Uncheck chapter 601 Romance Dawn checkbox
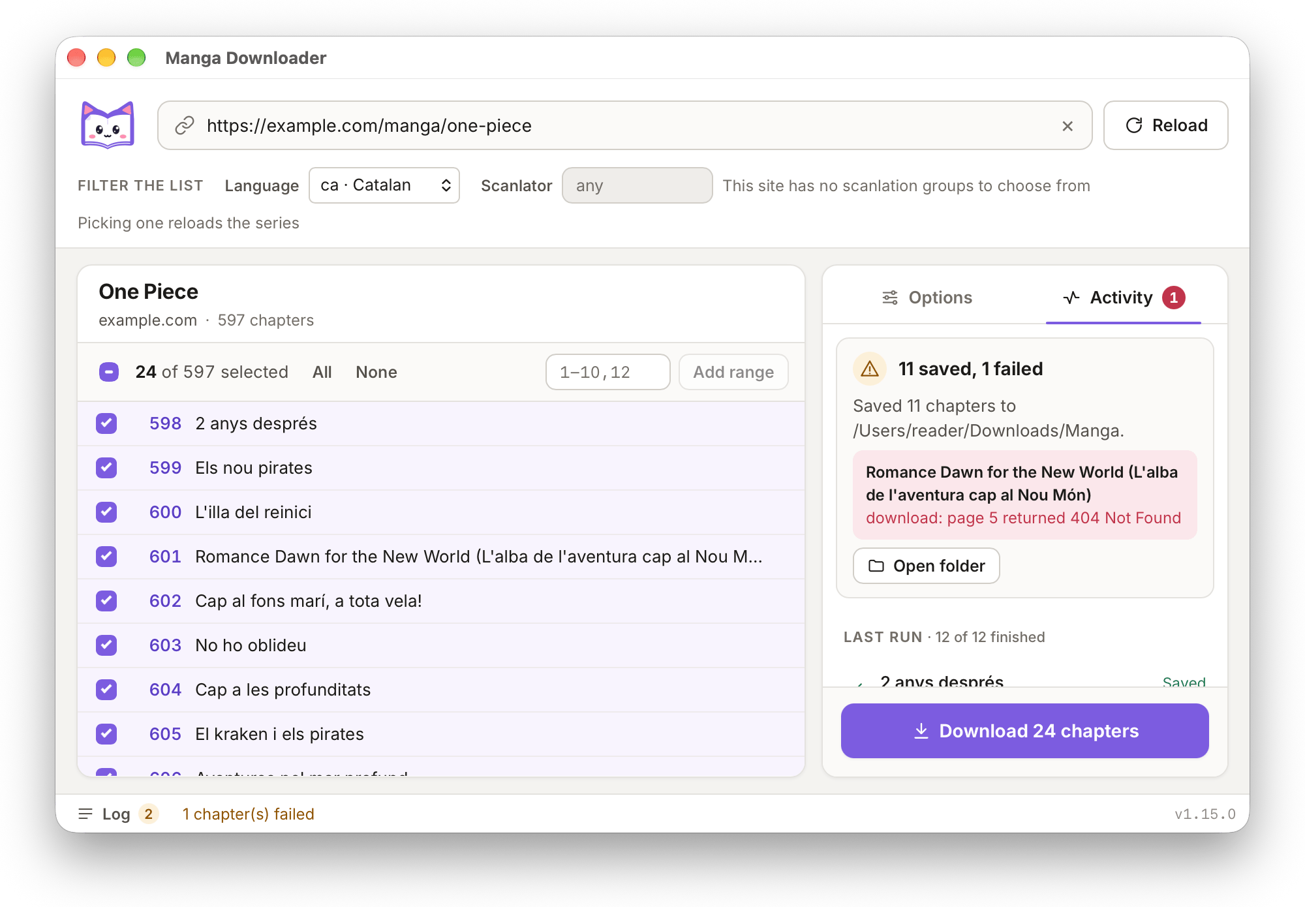Screen dimensions: 1305x907 [x=106, y=557]
